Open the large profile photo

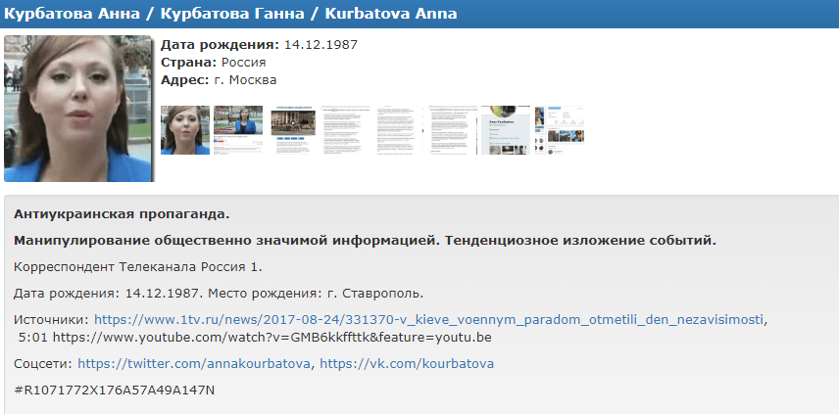point(78,109)
